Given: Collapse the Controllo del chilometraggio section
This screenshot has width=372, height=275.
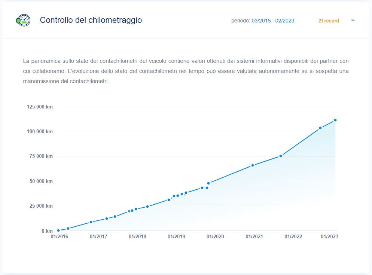Looking at the screenshot, I should (x=353, y=21).
